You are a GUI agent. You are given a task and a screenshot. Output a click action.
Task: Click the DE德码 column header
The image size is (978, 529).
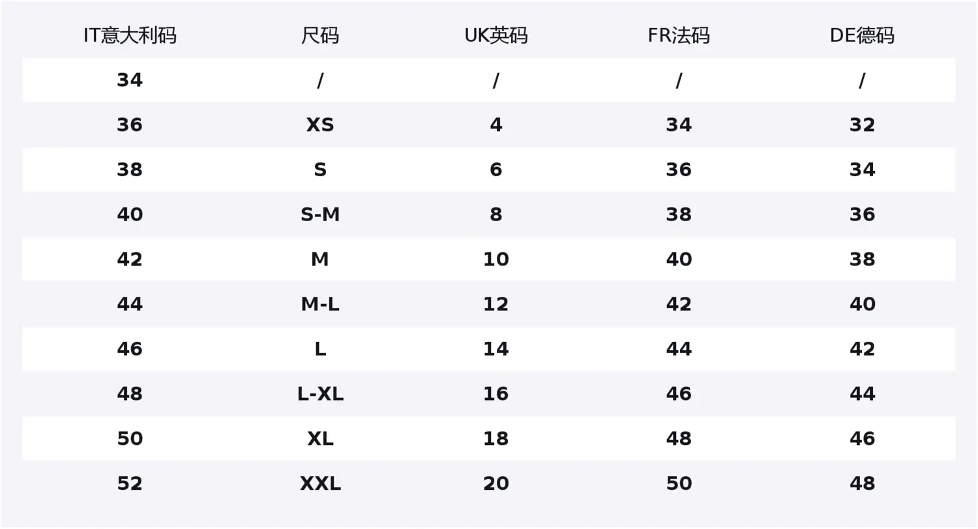(x=862, y=35)
